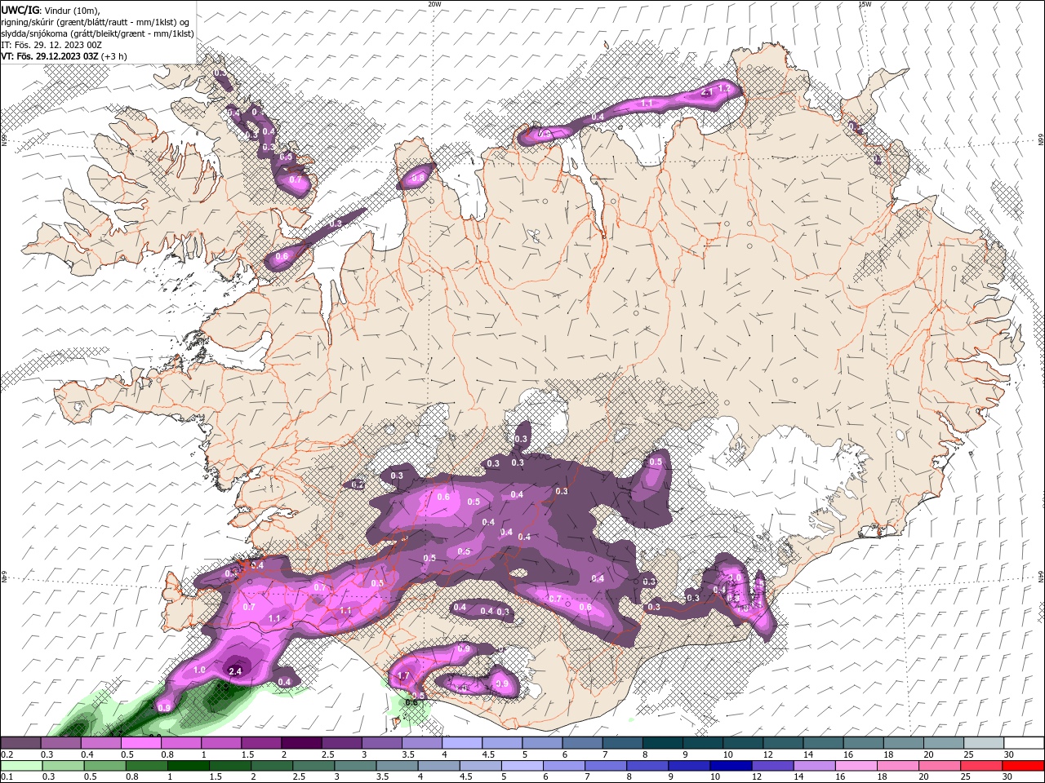Click the 2.1 snowfall value on the map

tap(708, 92)
